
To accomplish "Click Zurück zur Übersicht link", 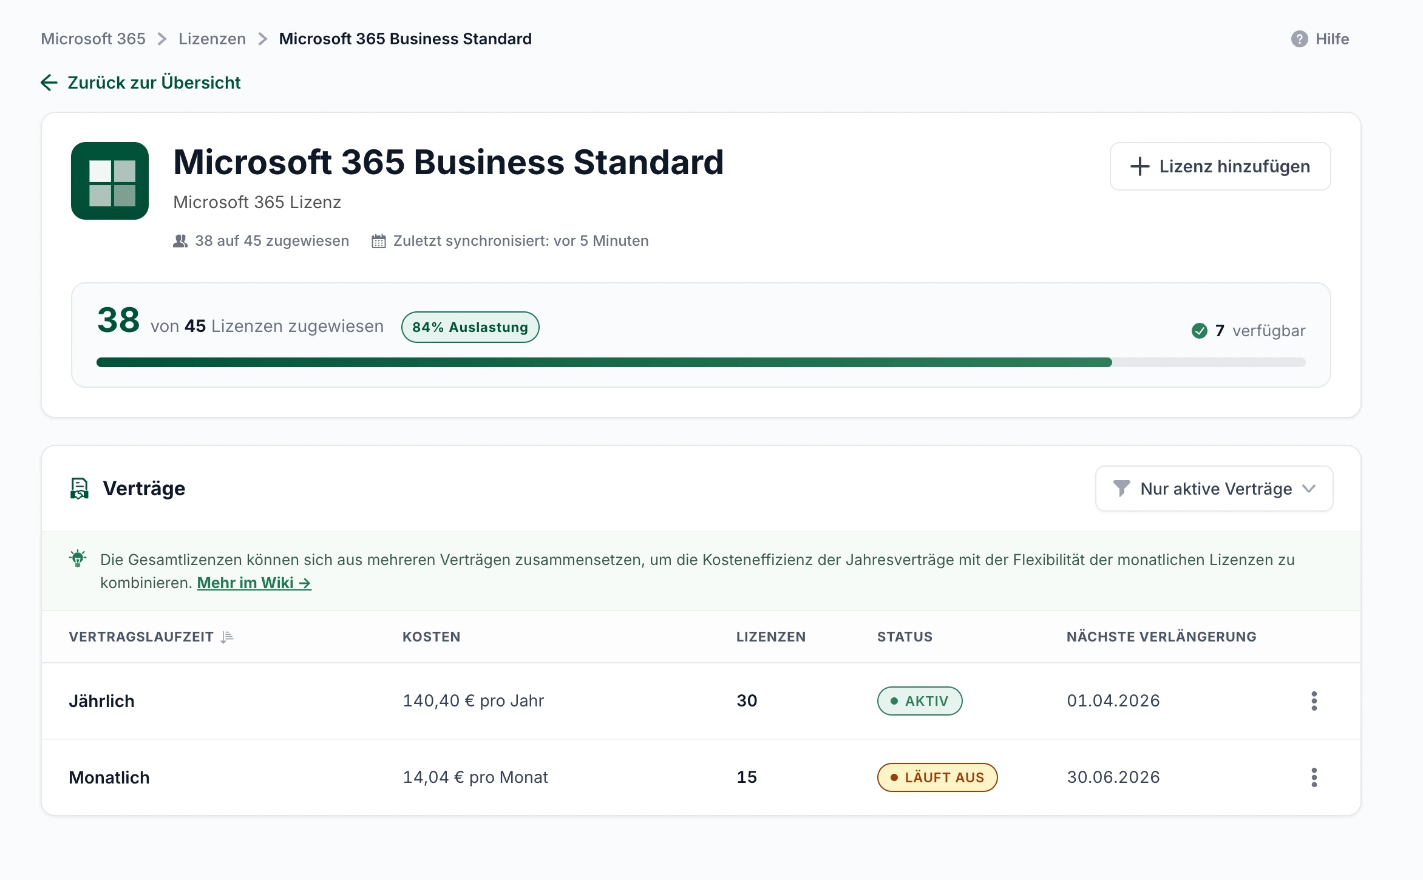I will point(141,83).
